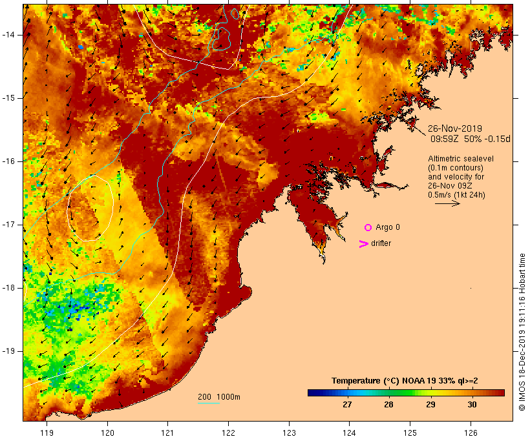Click the 'Altimetric sealevel' label

click(x=461, y=159)
